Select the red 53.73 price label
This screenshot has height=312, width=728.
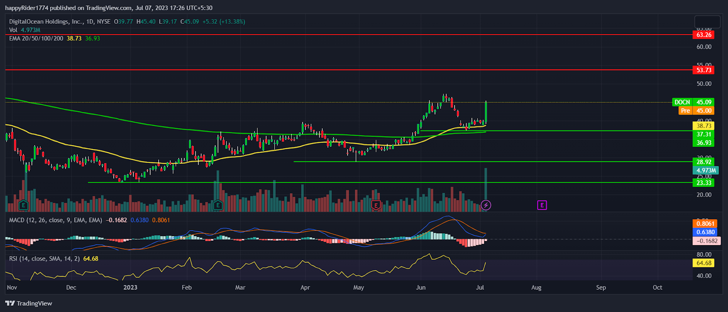pyautogui.click(x=703, y=70)
